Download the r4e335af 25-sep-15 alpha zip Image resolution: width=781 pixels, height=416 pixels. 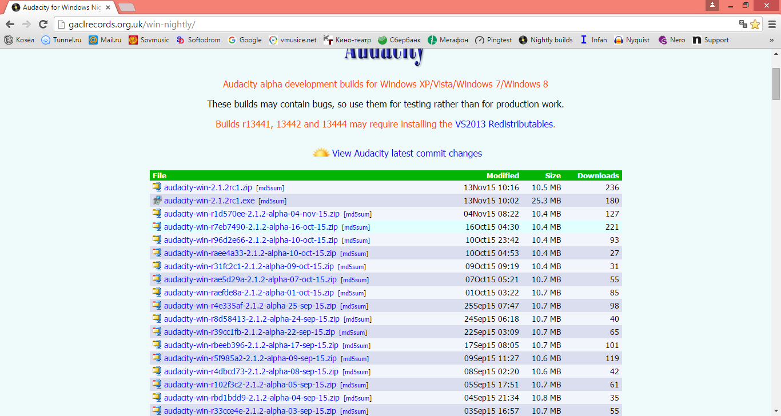point(250,306)
